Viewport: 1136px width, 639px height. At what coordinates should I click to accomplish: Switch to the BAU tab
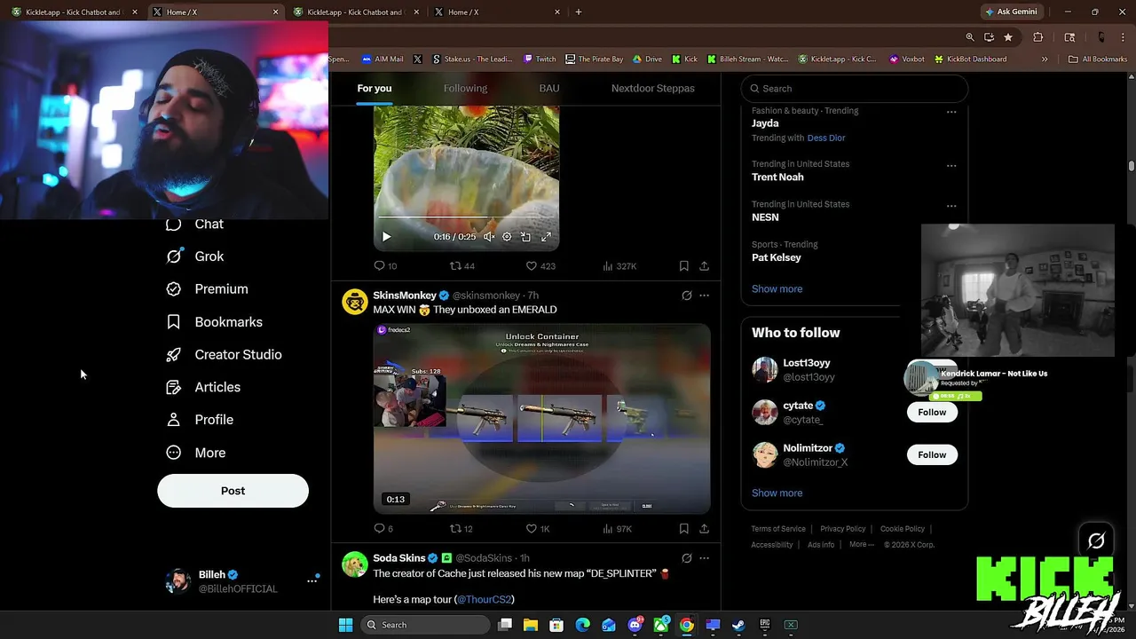tap(549, 89)
